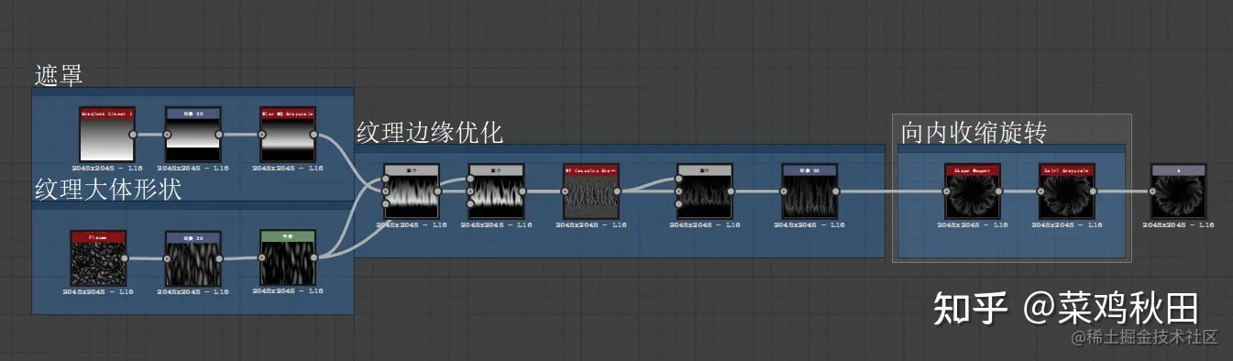Click input pin of red-header node in 纹理边缘优化
The width and height of the screenshot is (1233, 361).
(x=565, y=191)
